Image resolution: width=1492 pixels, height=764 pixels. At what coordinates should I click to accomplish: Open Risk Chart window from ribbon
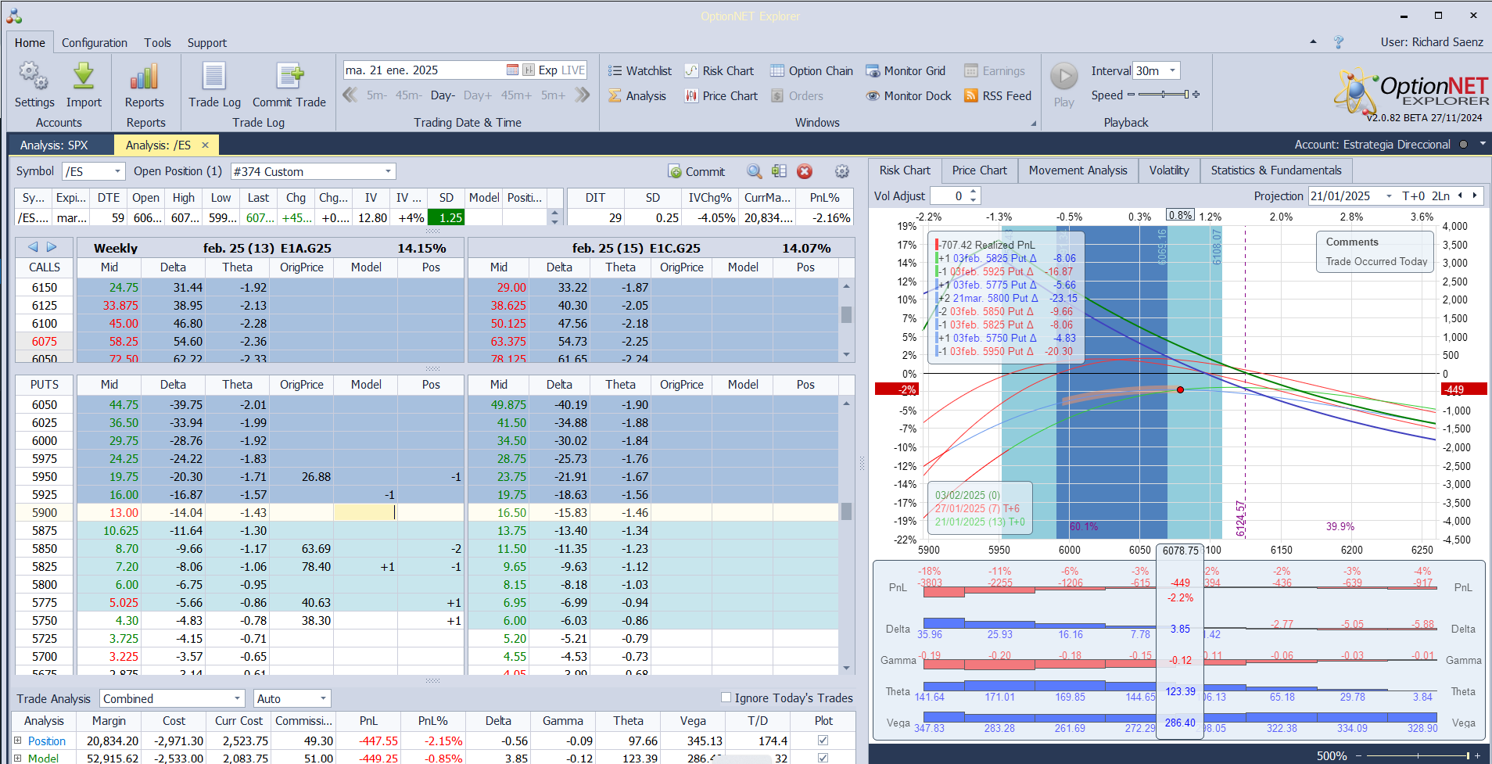point(719,71)
